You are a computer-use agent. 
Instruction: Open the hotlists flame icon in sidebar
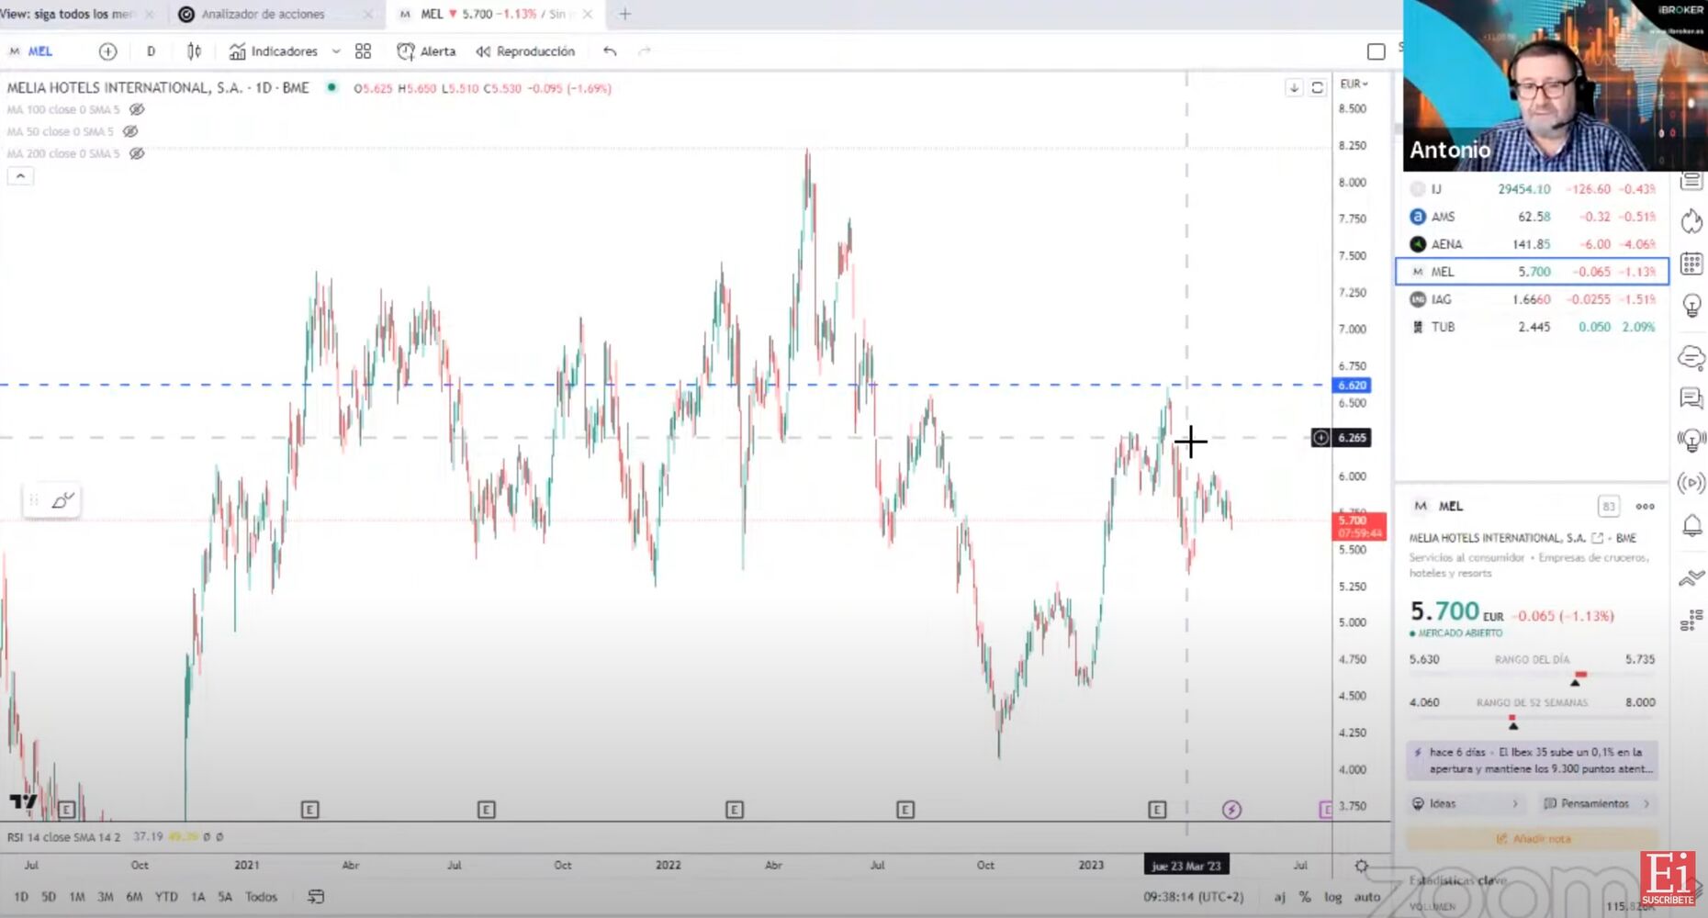coord(1691,221)
